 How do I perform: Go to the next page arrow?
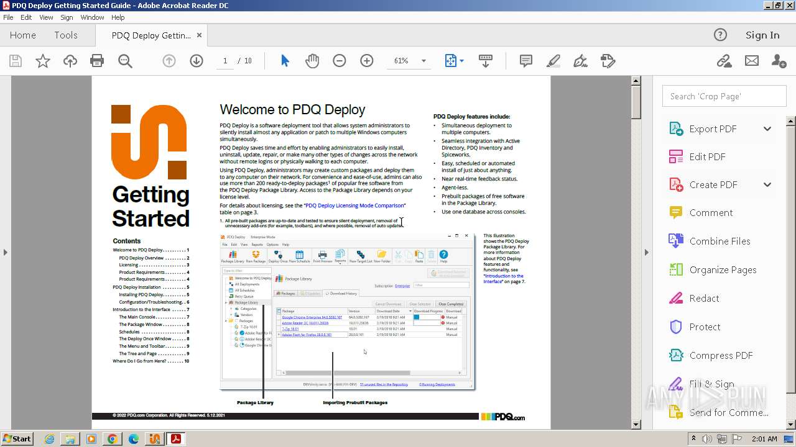pos(197,61)
